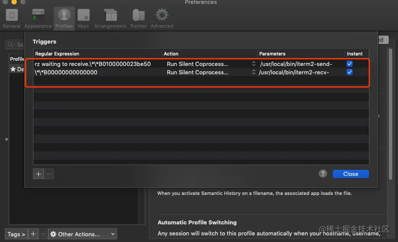Click the Regular Expression column header
This screenshot has width=398, height=242.
[97, 54]
